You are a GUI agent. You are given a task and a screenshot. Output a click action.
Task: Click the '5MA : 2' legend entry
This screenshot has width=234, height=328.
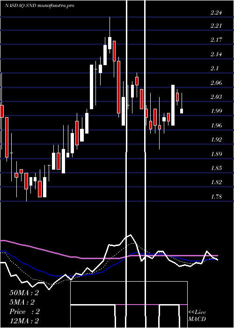tap(22, 302)
